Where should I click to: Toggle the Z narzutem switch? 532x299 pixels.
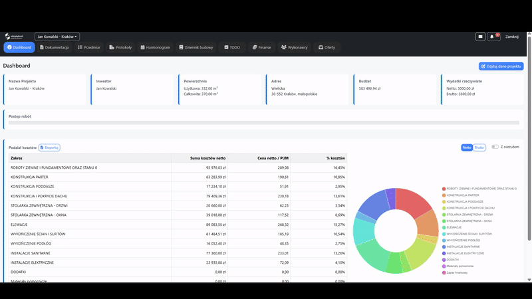pos(495,147)
